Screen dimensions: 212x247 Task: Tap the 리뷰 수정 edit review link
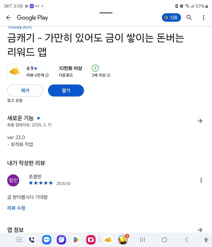click(x=16, y=208)
